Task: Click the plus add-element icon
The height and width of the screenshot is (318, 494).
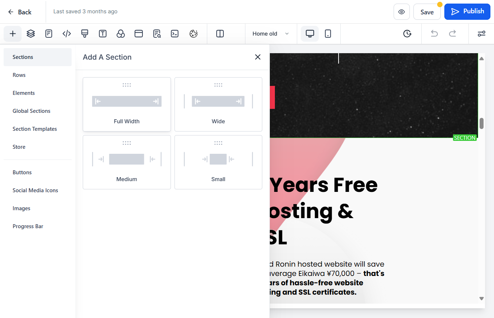Action: coord(13,34)
